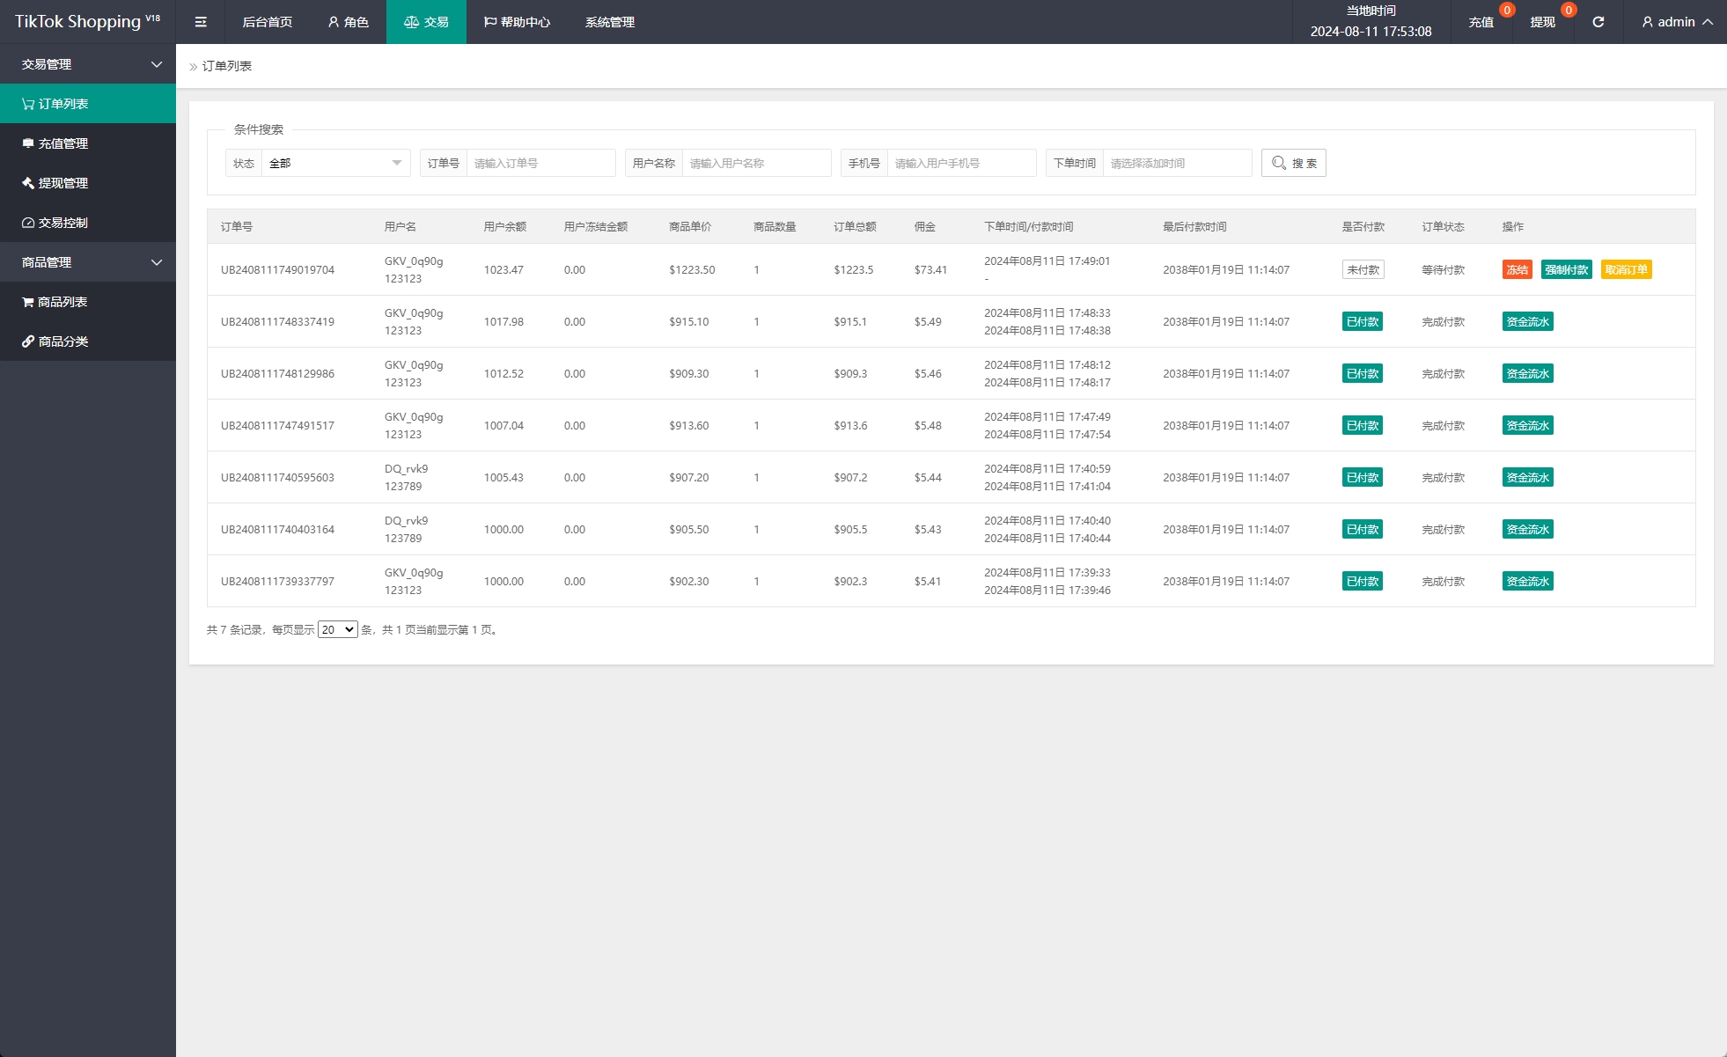The image size is (1727, 1057).
Task: Open the per-page count selector
Action: click(337, 629)
